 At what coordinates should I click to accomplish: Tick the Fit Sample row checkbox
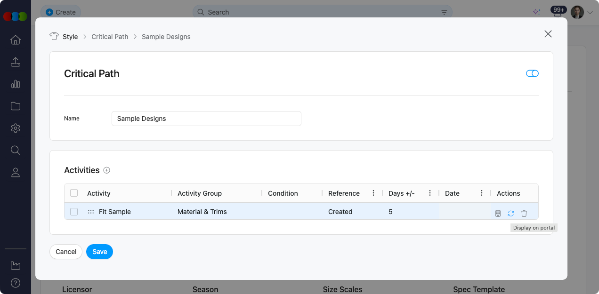coord(74,212)
